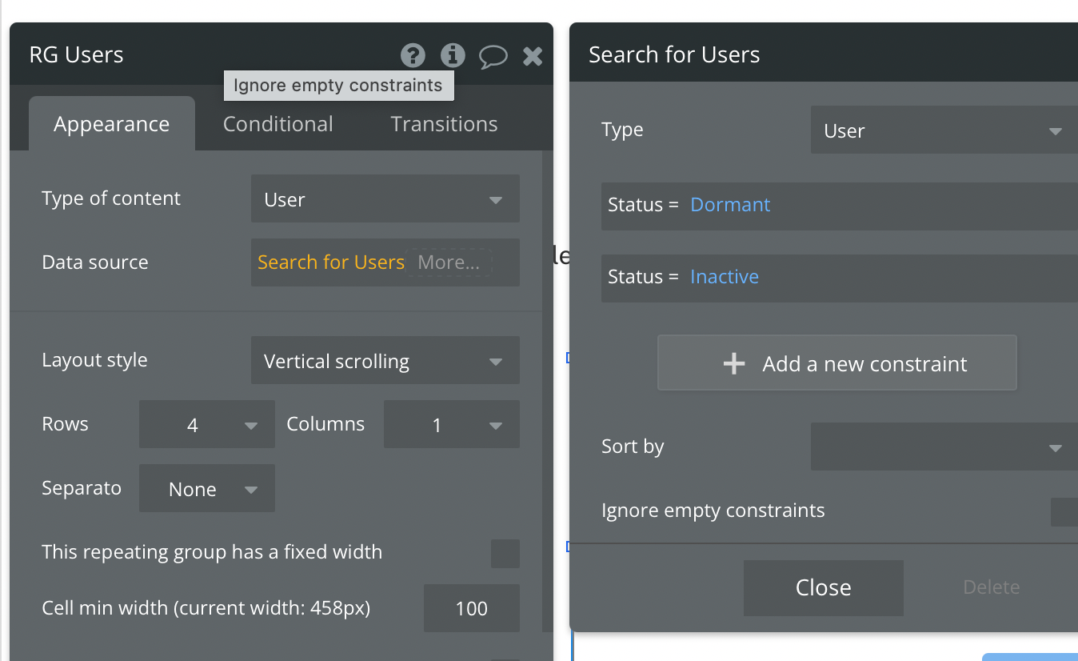Toggle the fixed width checkbox
The width and height of the screenshot is (1078, 661).
point(505,553)
